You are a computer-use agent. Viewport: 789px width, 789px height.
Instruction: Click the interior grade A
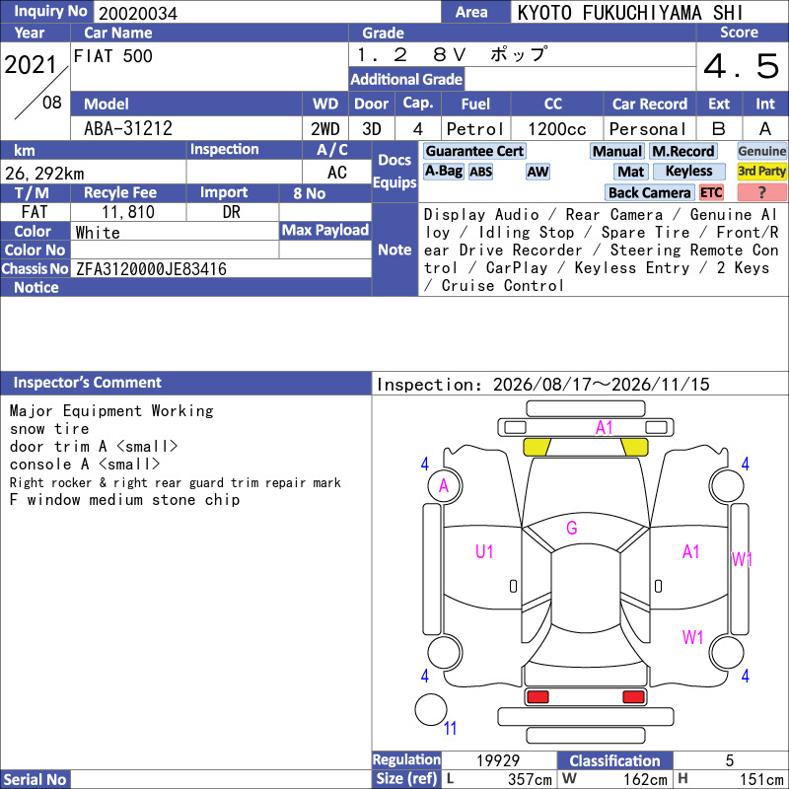coord(765,129)
